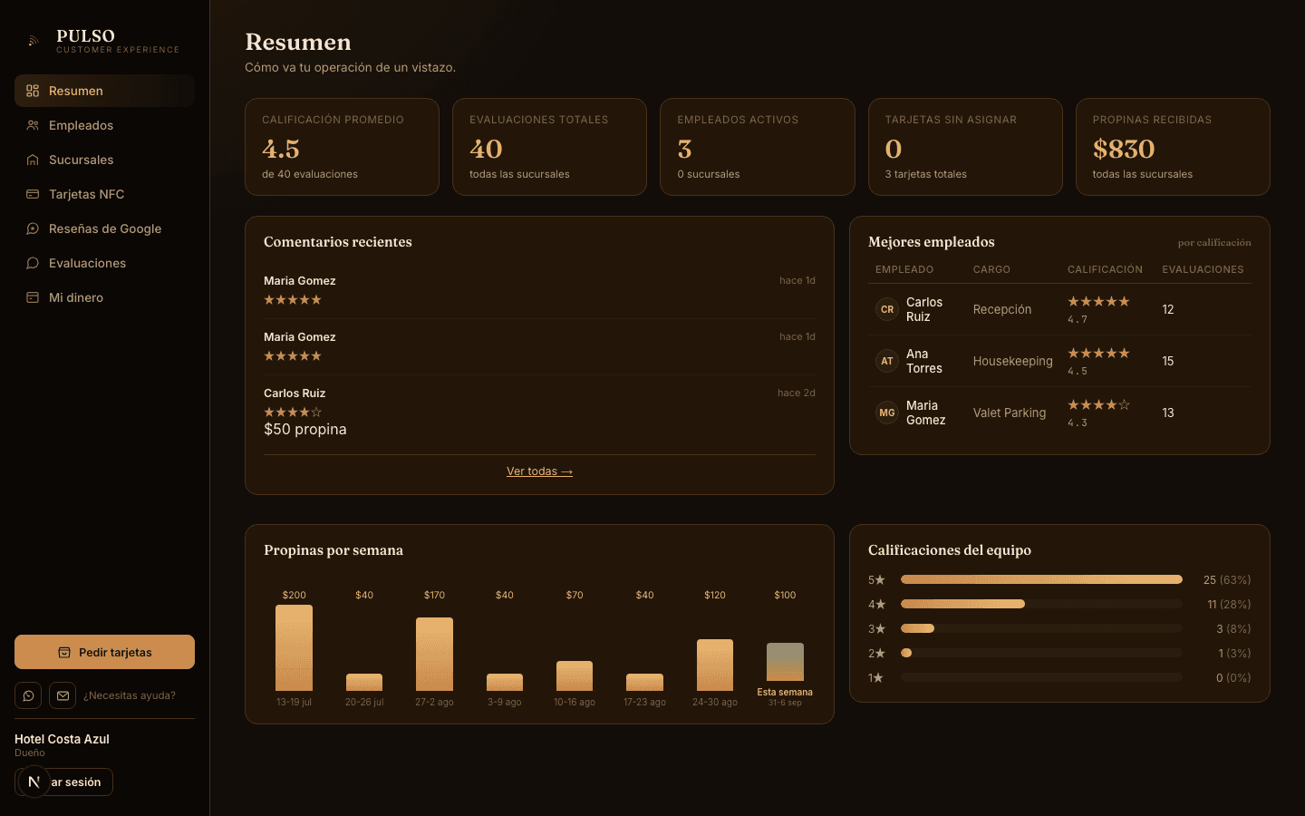1305x816 pixels.
Task: Click the 3-star rating progress bar
Action: tap(1041, 628)
